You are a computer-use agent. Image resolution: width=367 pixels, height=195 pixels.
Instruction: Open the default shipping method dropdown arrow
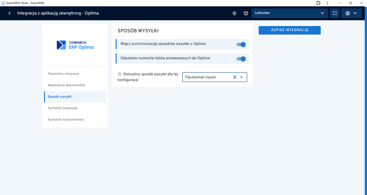[x=242, y=77]
